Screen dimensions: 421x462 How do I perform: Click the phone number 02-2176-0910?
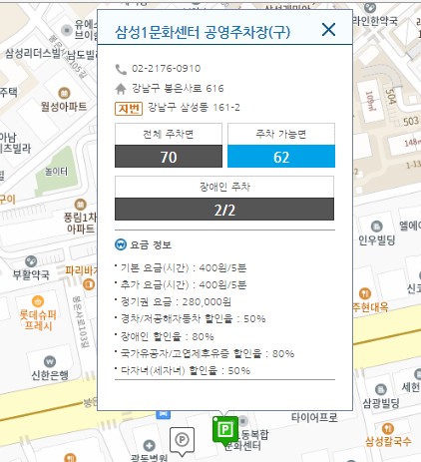167,69
